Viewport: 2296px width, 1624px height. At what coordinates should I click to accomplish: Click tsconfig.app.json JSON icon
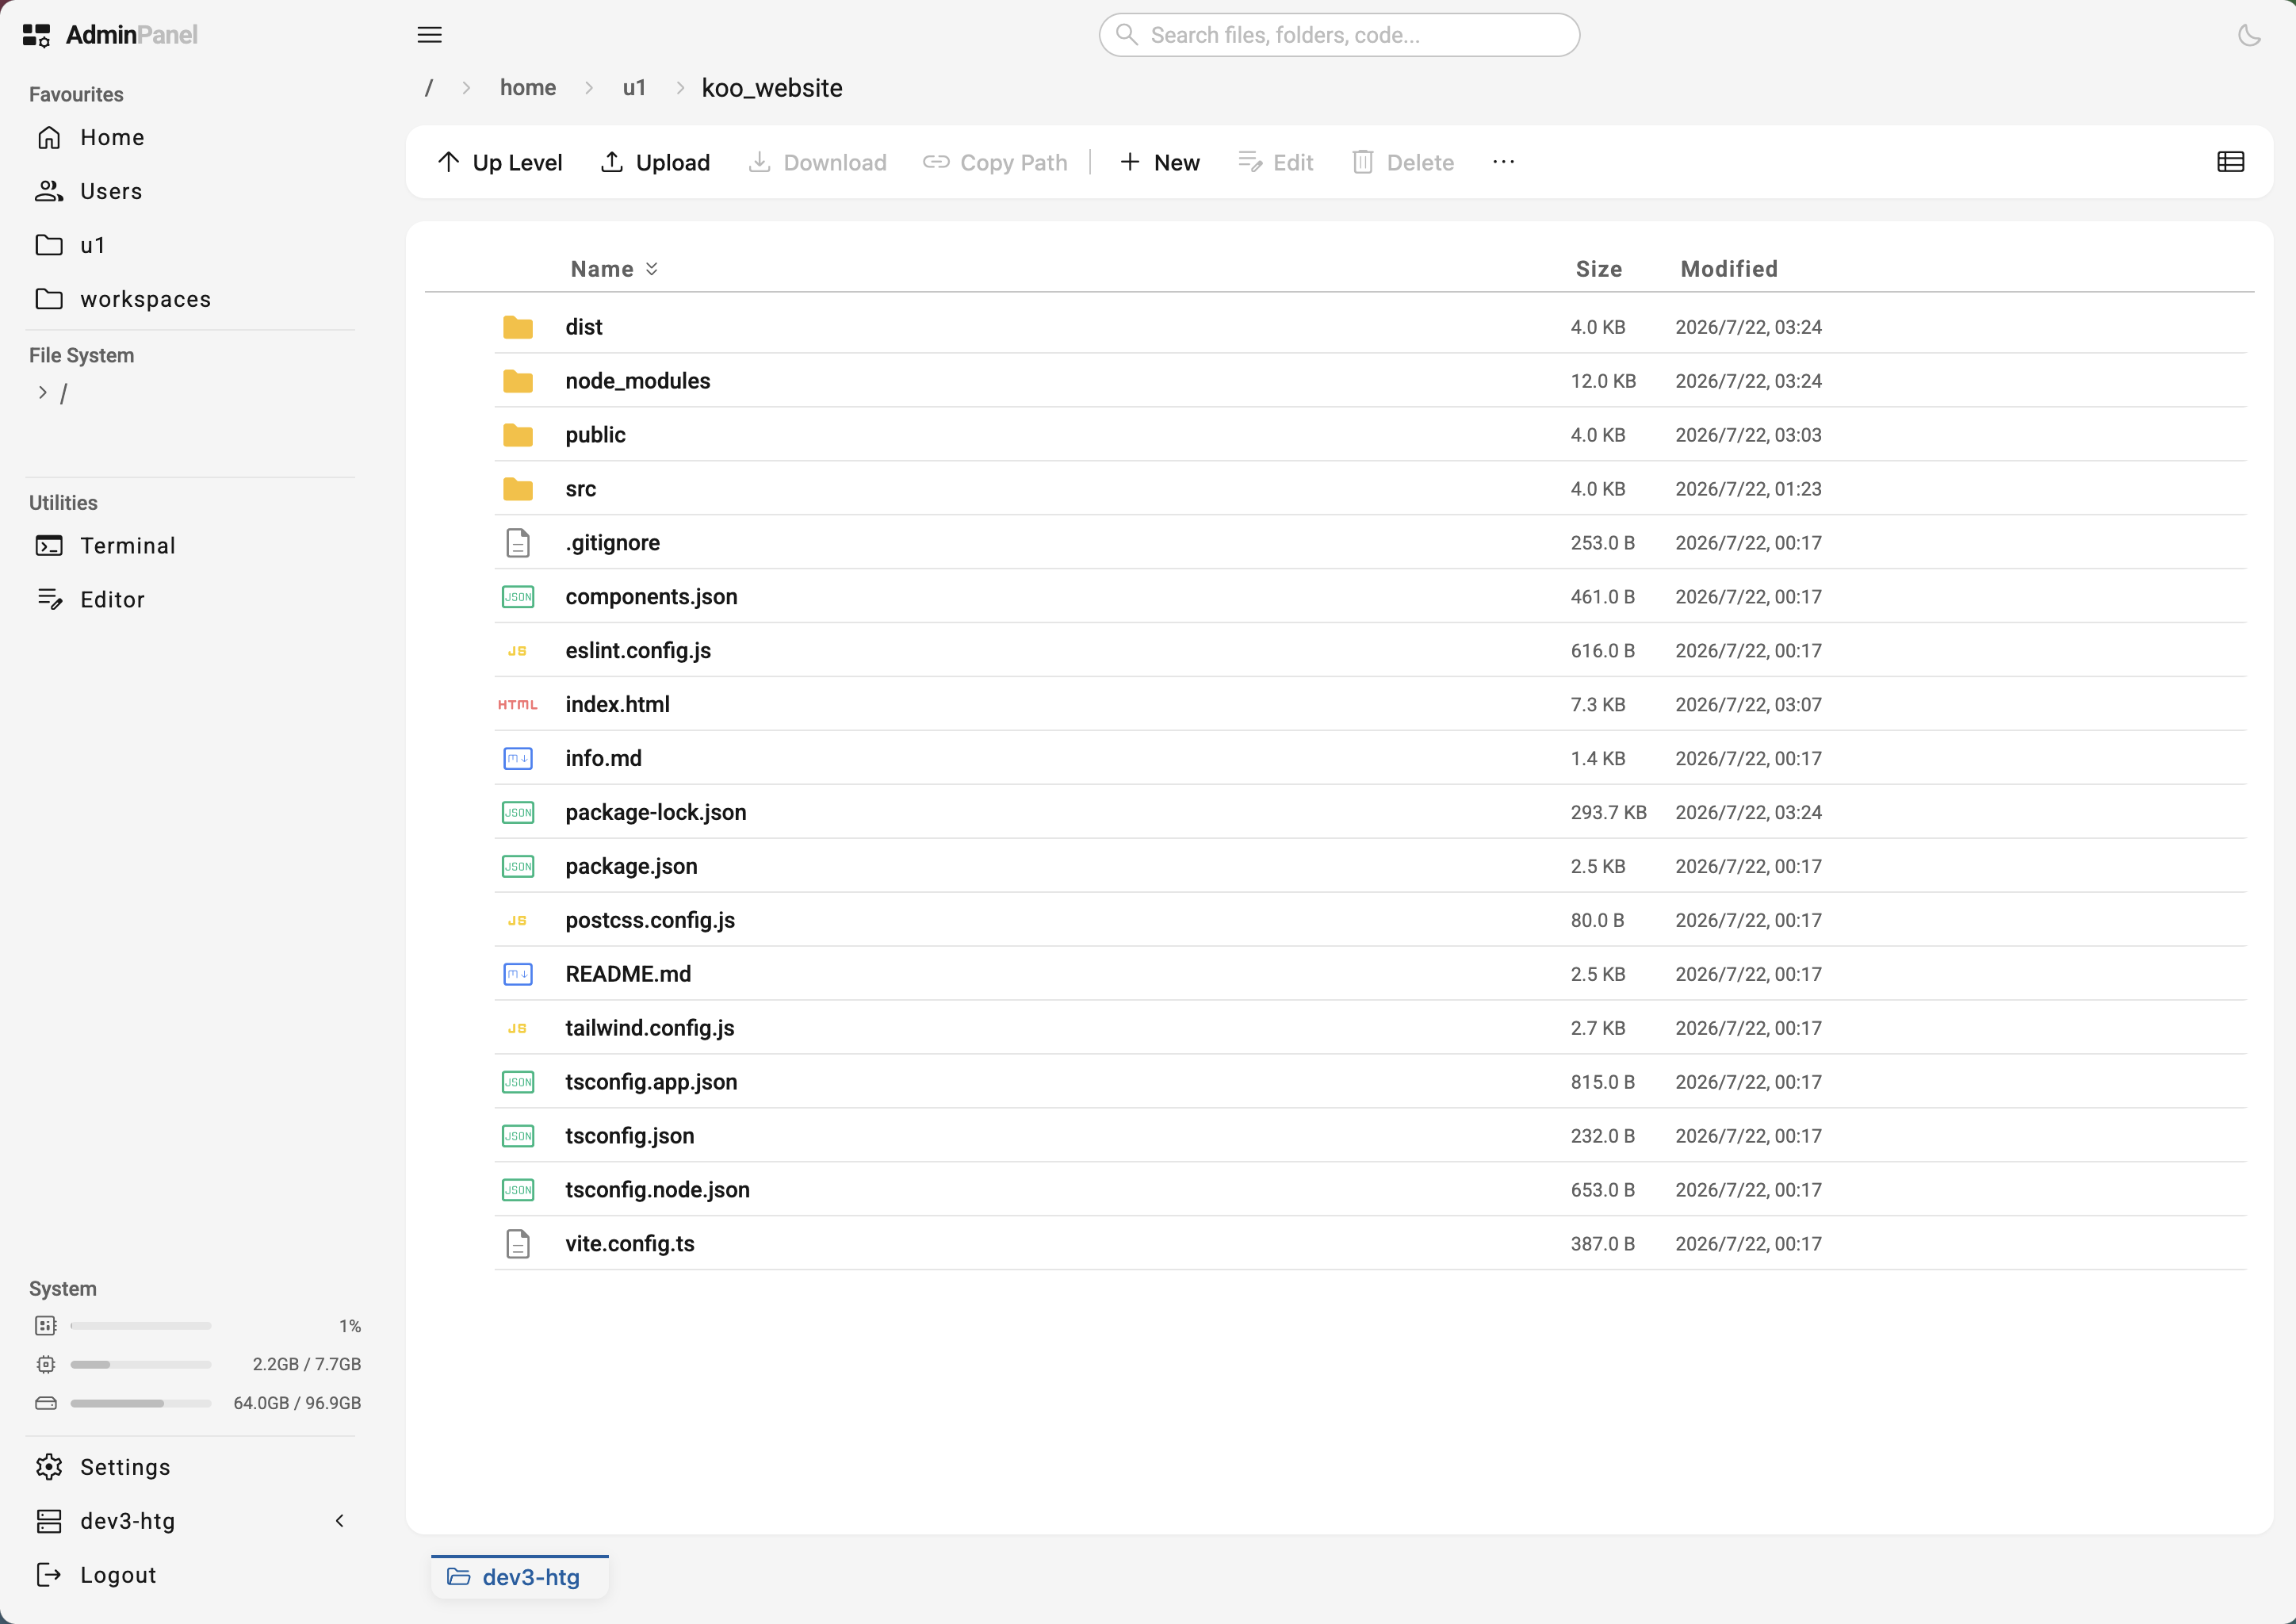518,1083
